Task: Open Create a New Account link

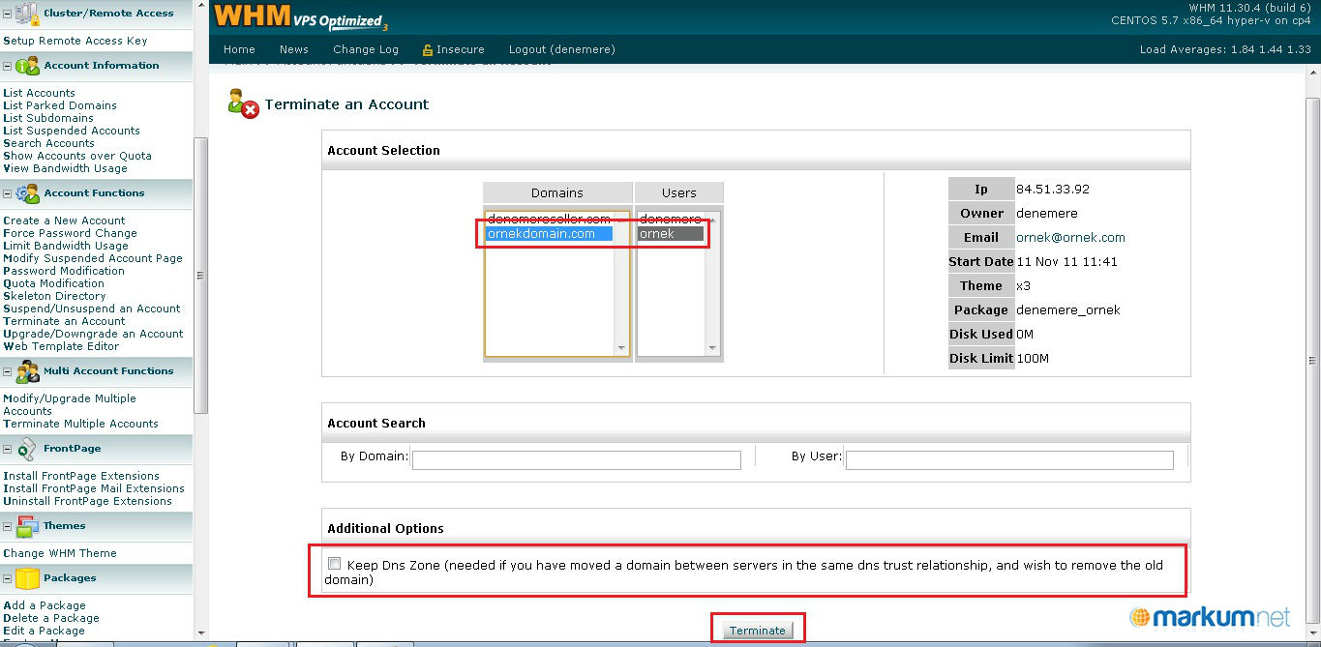Action: click(x=64, y=221)
